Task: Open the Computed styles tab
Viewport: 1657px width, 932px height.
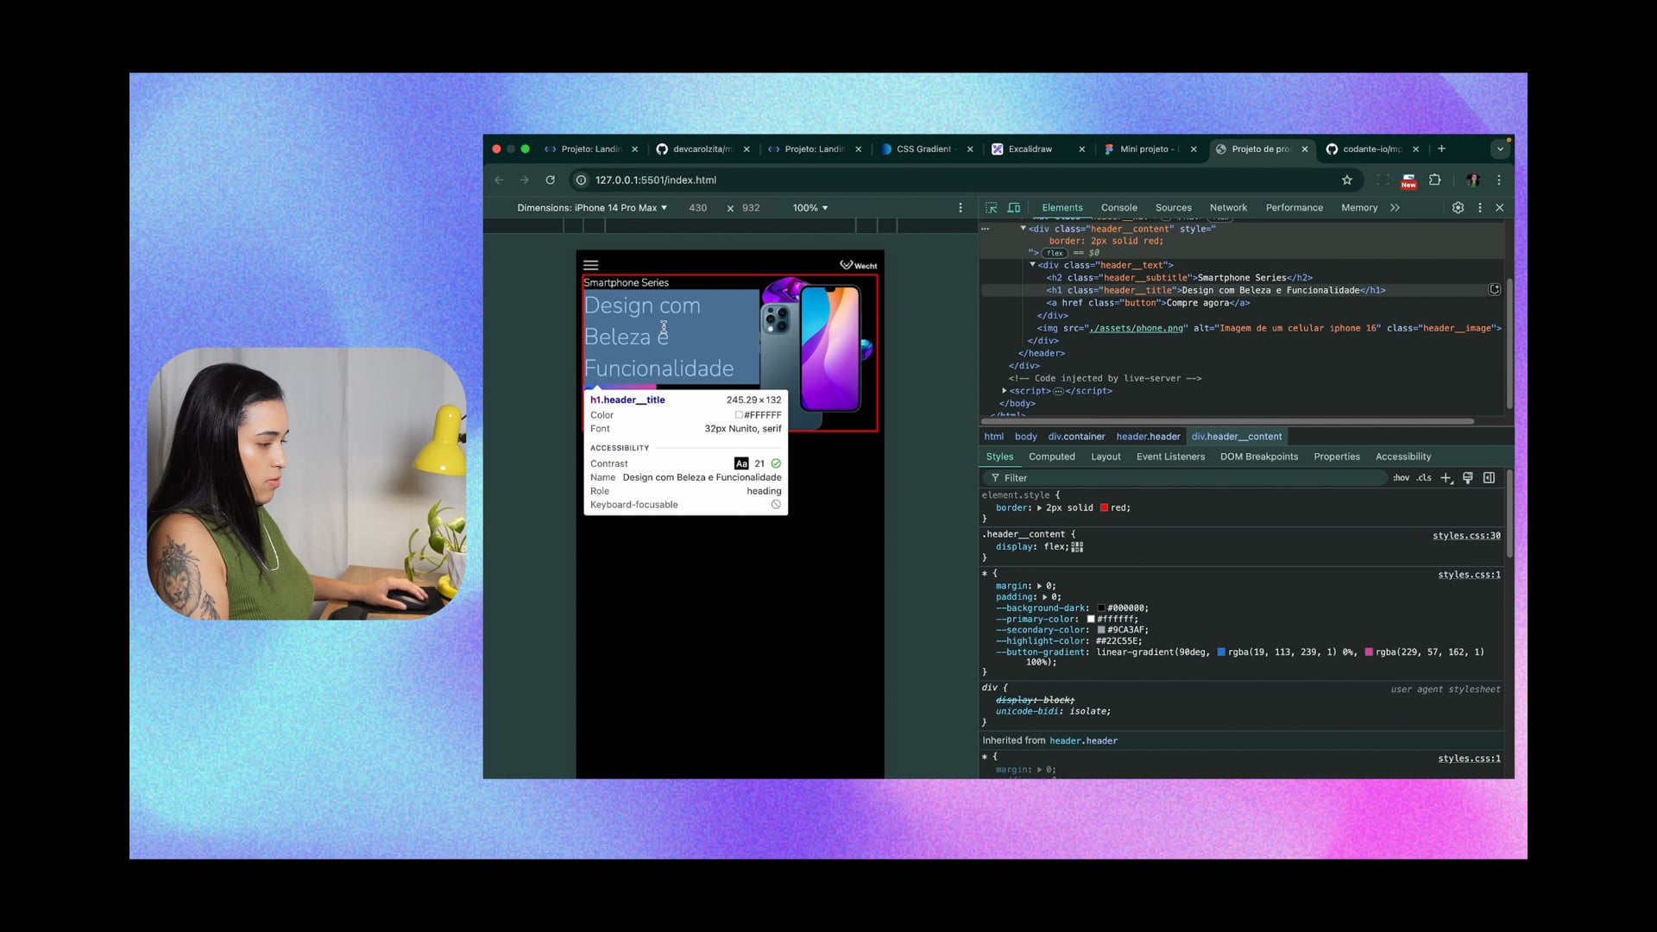Action: [1051, 457]
